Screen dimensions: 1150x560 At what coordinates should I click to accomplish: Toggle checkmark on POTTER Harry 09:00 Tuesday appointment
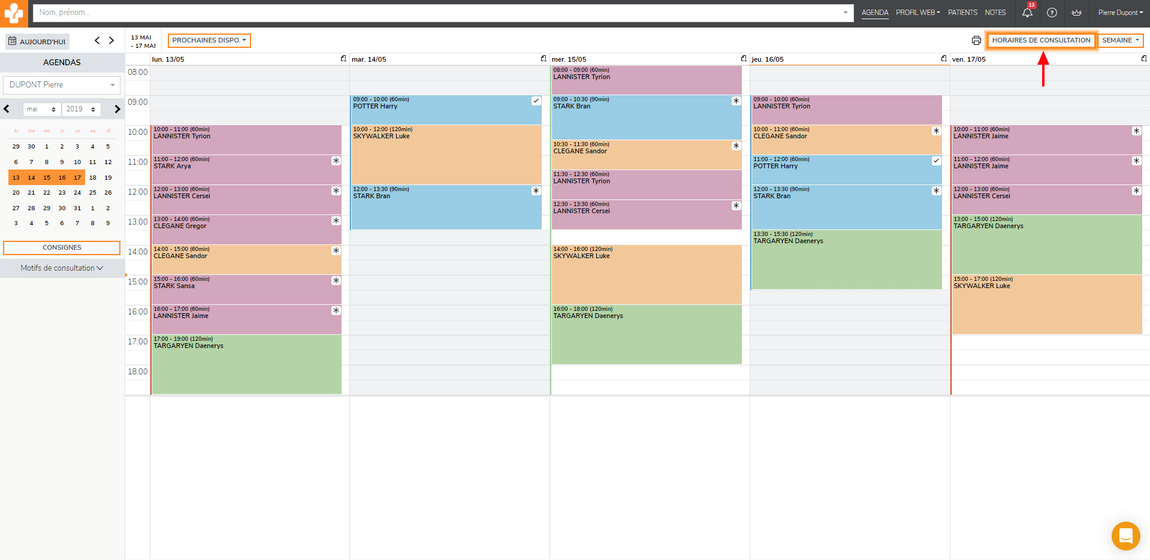point(536,101)
